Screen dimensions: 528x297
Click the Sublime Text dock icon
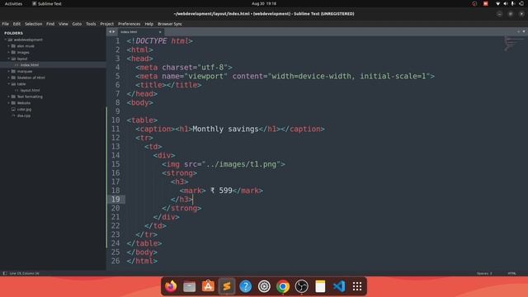[227, 286]
